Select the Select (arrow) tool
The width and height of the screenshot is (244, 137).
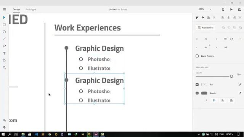[4, 18]
